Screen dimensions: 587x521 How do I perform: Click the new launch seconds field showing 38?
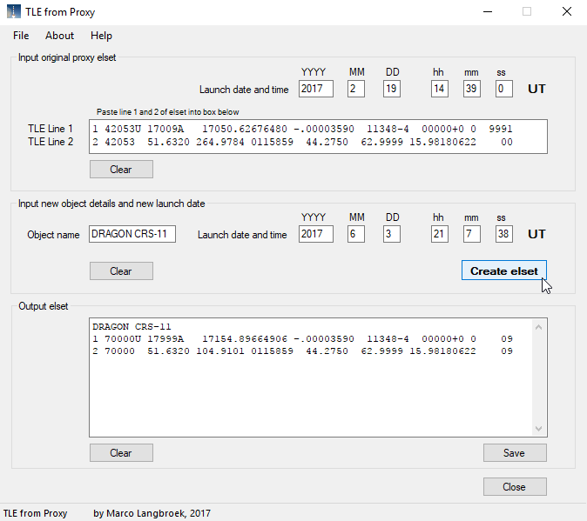[504, 234]
